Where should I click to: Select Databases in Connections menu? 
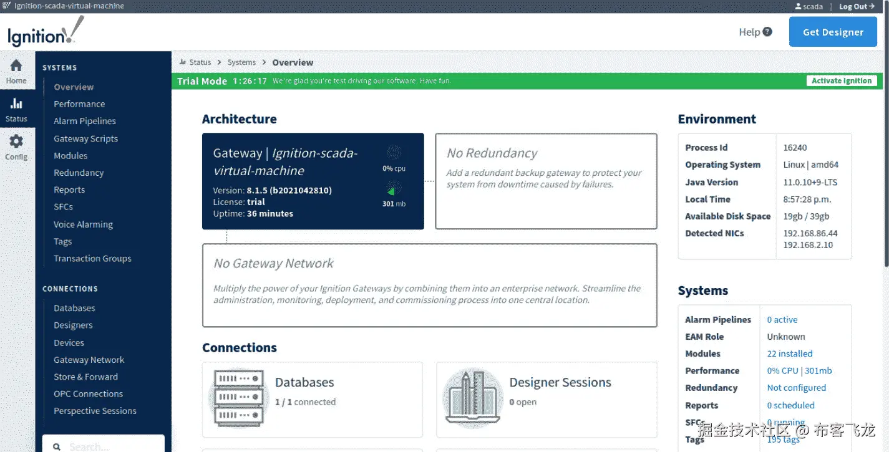pos(74,308)
